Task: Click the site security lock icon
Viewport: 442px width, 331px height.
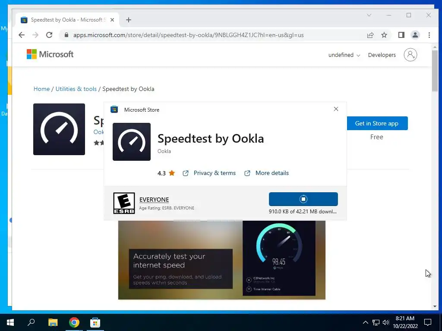Action: (x=66, y=35)
